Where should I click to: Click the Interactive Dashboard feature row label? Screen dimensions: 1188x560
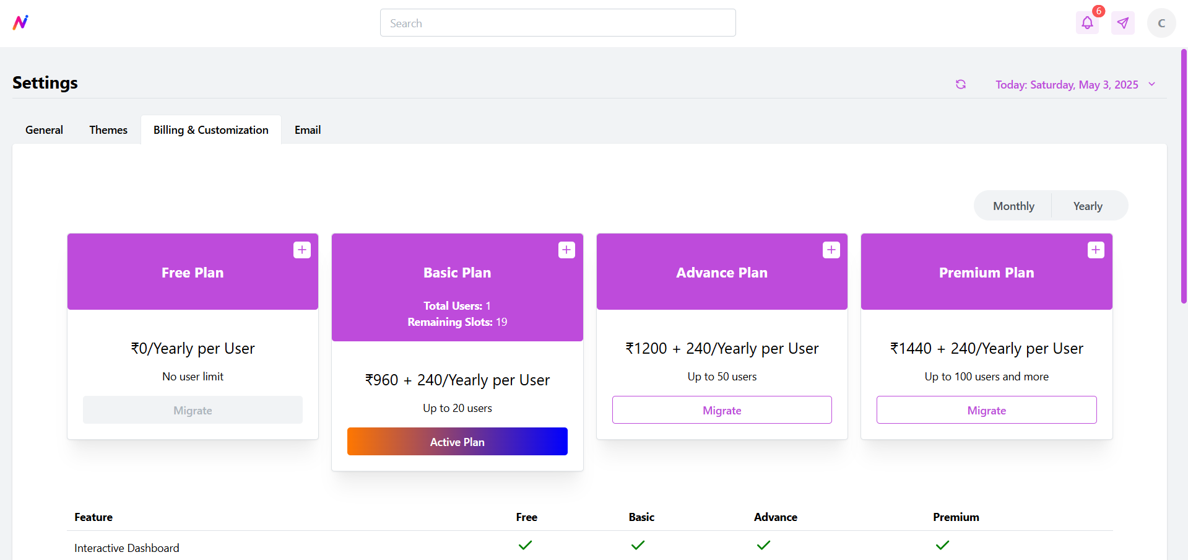click(x=127, y=548)
